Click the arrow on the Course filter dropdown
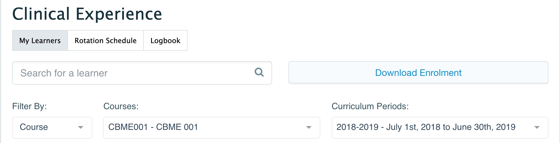 pyautogui.click(x=80, y=127)
